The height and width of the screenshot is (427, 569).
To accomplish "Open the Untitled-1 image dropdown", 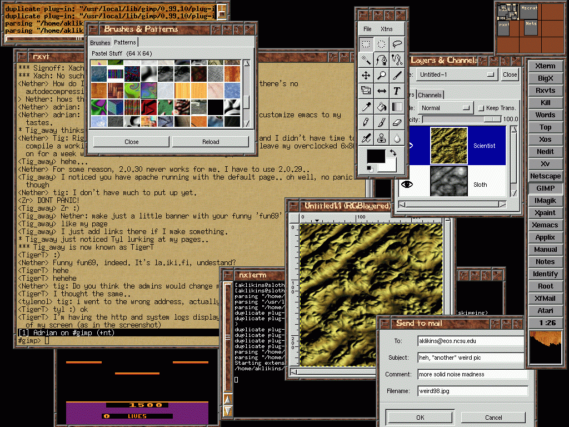I will [456, 75].
